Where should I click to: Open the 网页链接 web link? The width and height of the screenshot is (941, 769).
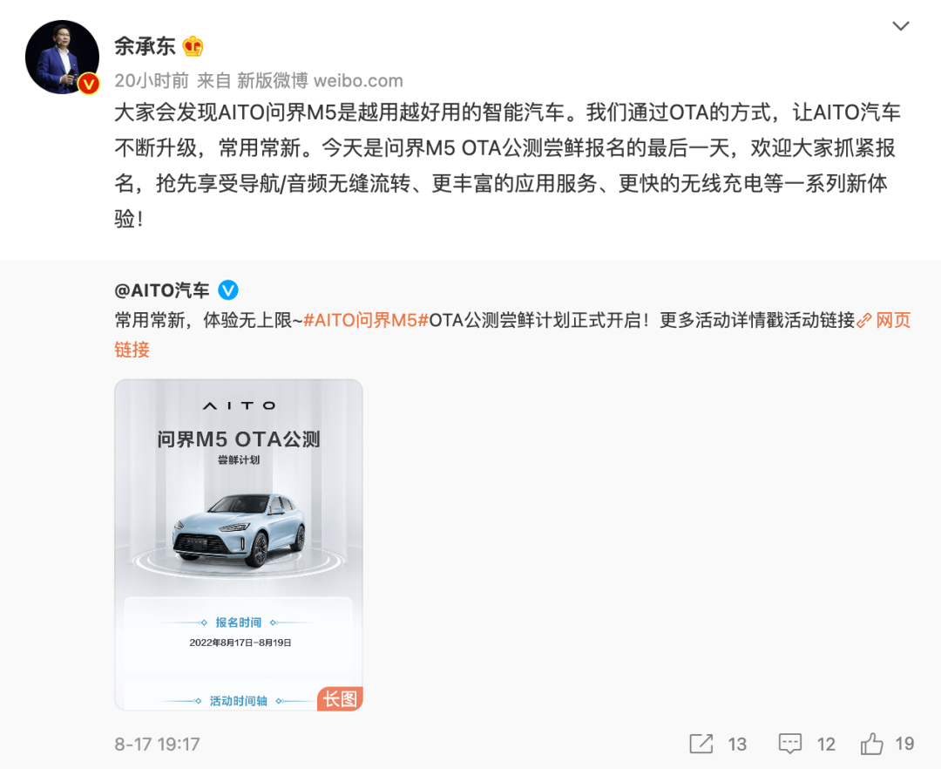[894, 320]
